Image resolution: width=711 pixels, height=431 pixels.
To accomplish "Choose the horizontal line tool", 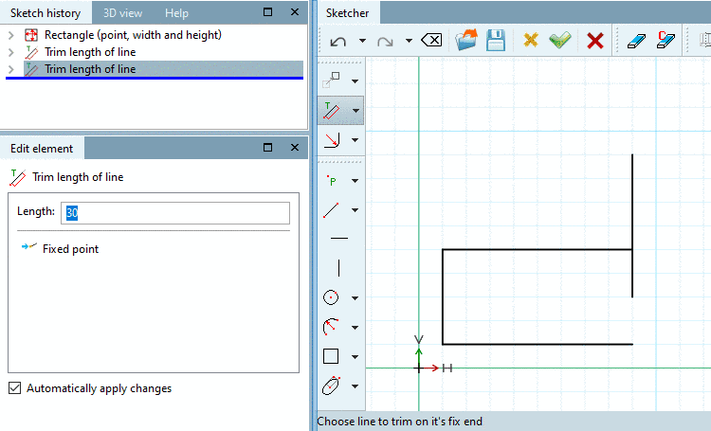I will 339,238.
